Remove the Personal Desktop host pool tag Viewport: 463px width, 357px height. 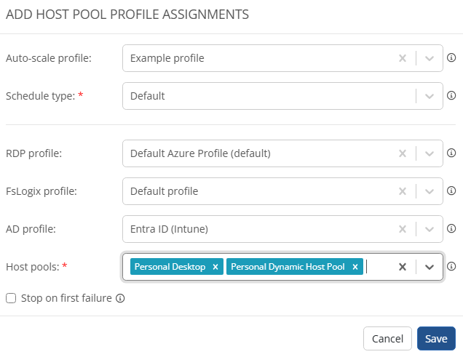(215, 267)
